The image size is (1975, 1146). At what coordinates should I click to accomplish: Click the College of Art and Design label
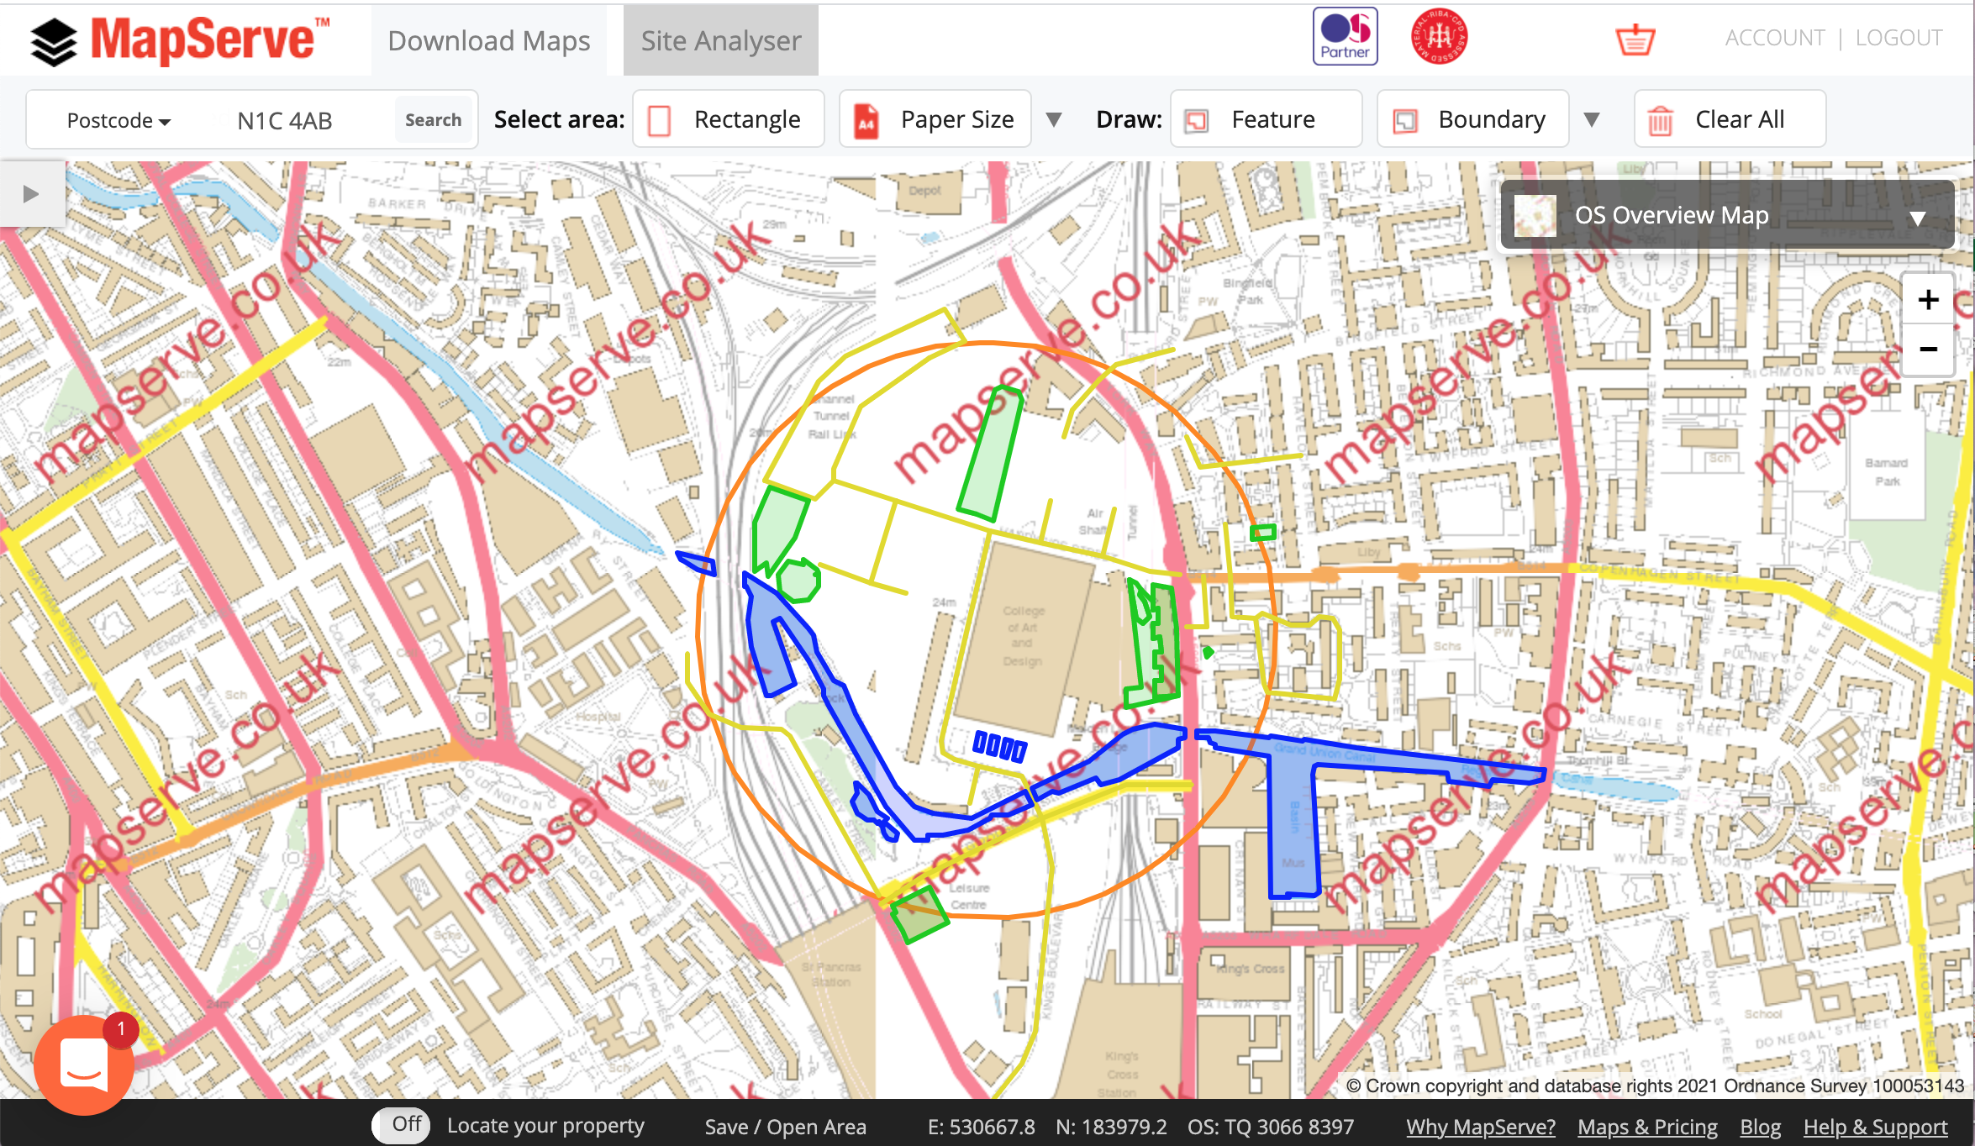tap(1022, 636)
